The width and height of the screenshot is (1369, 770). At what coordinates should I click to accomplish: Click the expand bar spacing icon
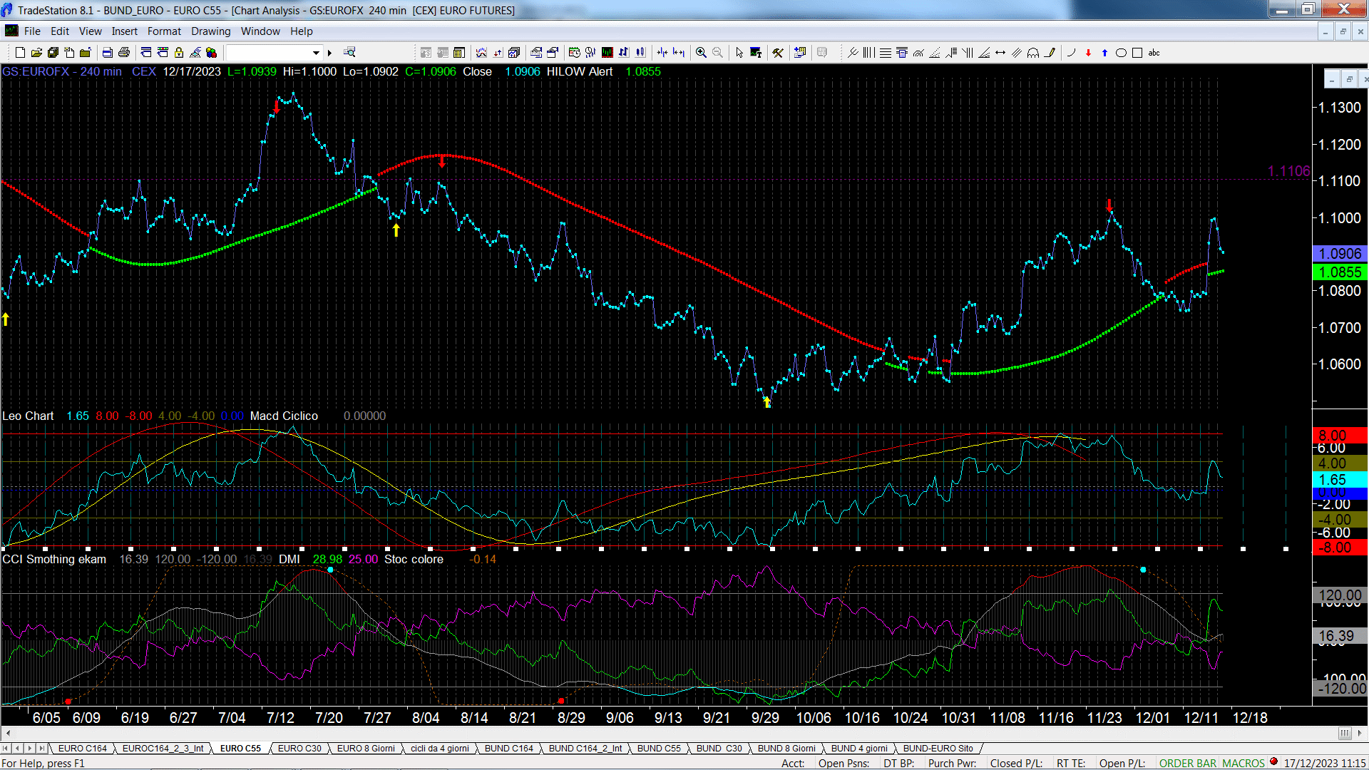tap(679, 53)
